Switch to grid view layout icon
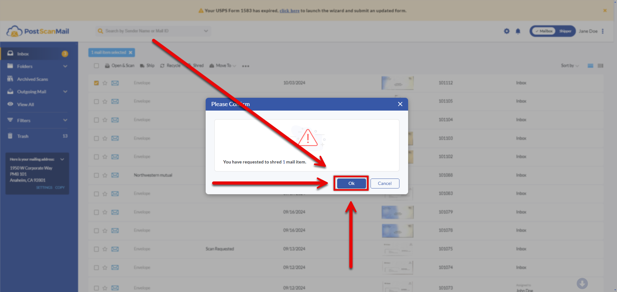Image resolution: width=617 pixels, height=292 pixels. (x=600, y=66)
